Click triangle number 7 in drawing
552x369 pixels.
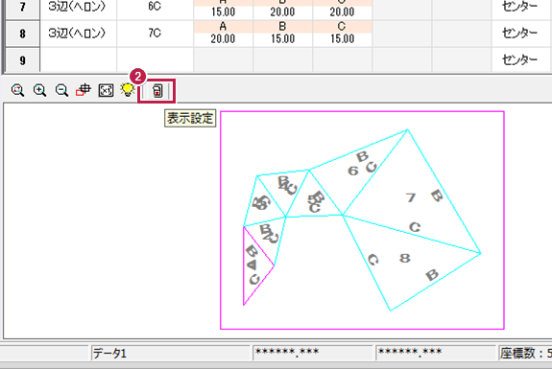click(x=410, y=197)
